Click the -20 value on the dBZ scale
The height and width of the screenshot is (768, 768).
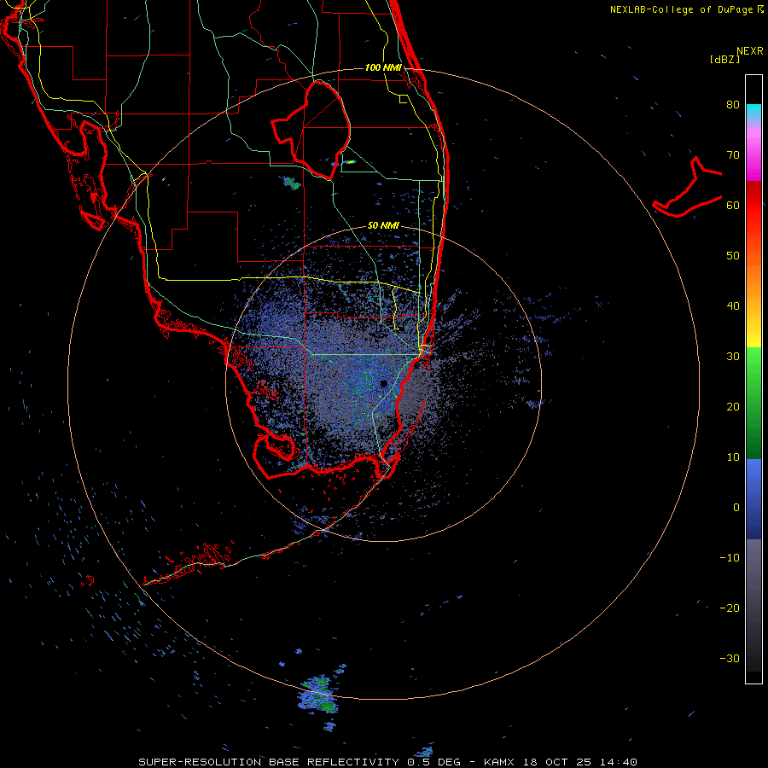tap(730, 608)
